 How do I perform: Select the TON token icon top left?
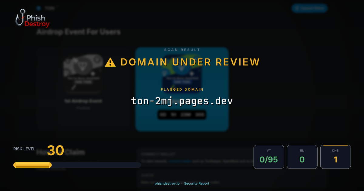(39, 8)
